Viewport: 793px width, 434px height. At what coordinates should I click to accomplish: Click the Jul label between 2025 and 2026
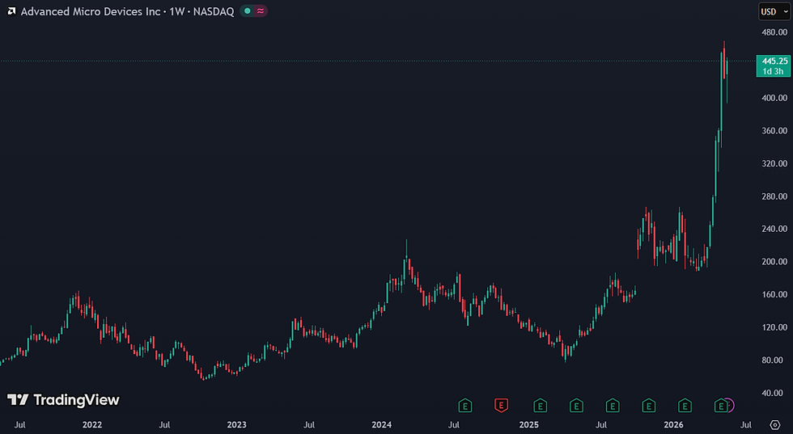[601, 425]
